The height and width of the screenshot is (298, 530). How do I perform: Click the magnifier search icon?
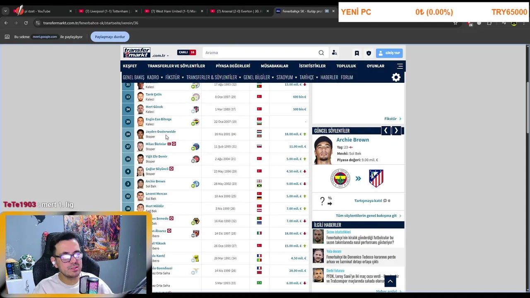pyautogui.click(x=321, y=53)
